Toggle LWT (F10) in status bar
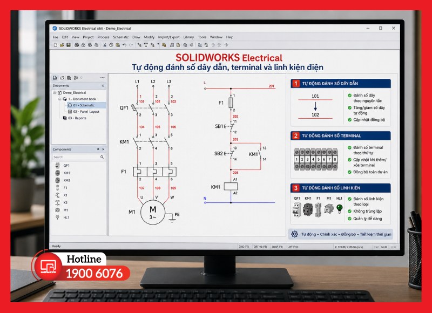This screenshot has width=432, height=313. [x=293, y=247]
